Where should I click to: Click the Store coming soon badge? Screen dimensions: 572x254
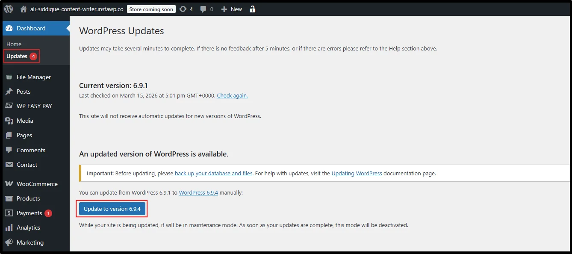(x=151, y=9)
